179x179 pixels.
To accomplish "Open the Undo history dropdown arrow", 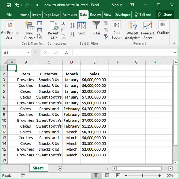I will pos(22,5).
